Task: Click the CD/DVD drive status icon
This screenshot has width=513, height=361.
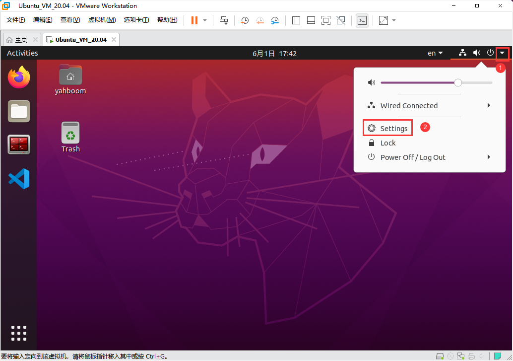Action: [x=450, y=356]
